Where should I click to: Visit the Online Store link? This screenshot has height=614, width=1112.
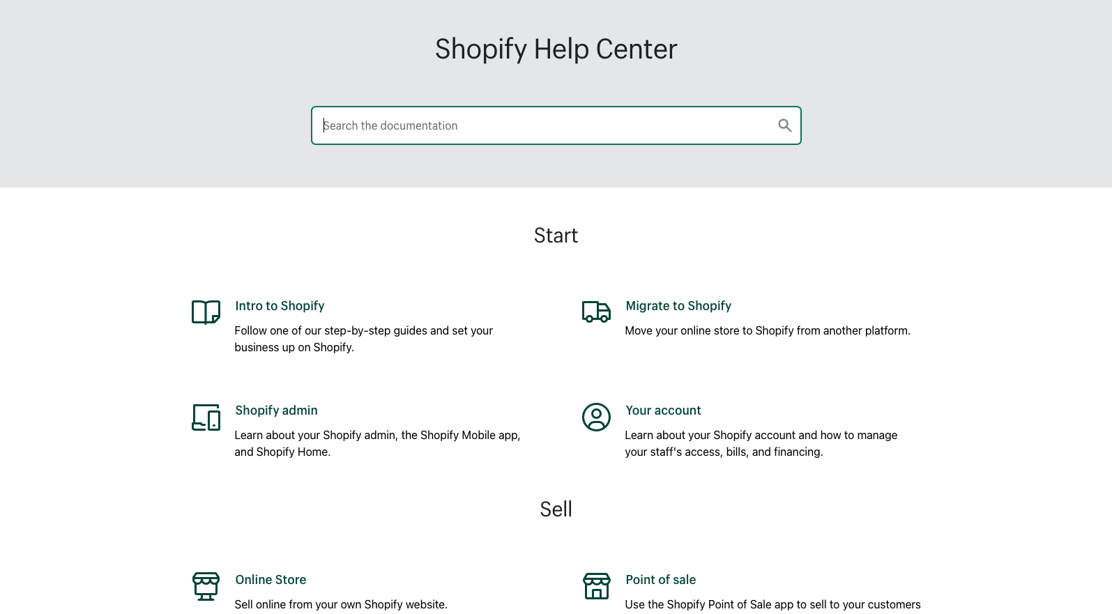point(271,580)
